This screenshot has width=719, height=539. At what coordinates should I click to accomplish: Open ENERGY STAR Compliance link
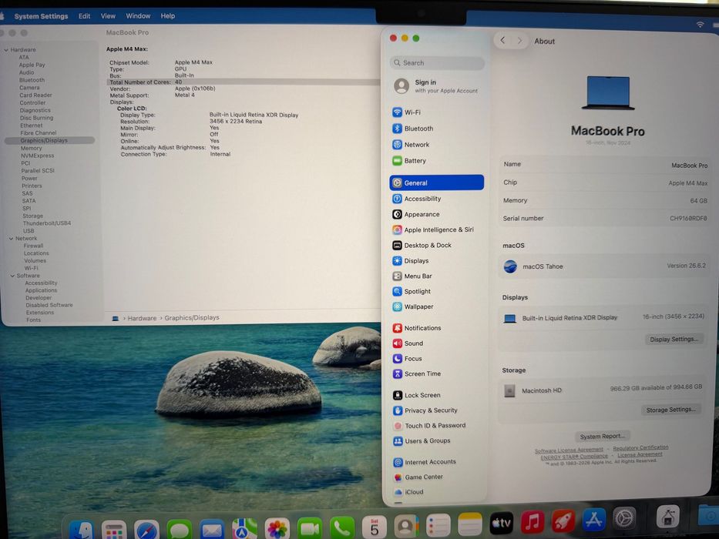[574, 457]
